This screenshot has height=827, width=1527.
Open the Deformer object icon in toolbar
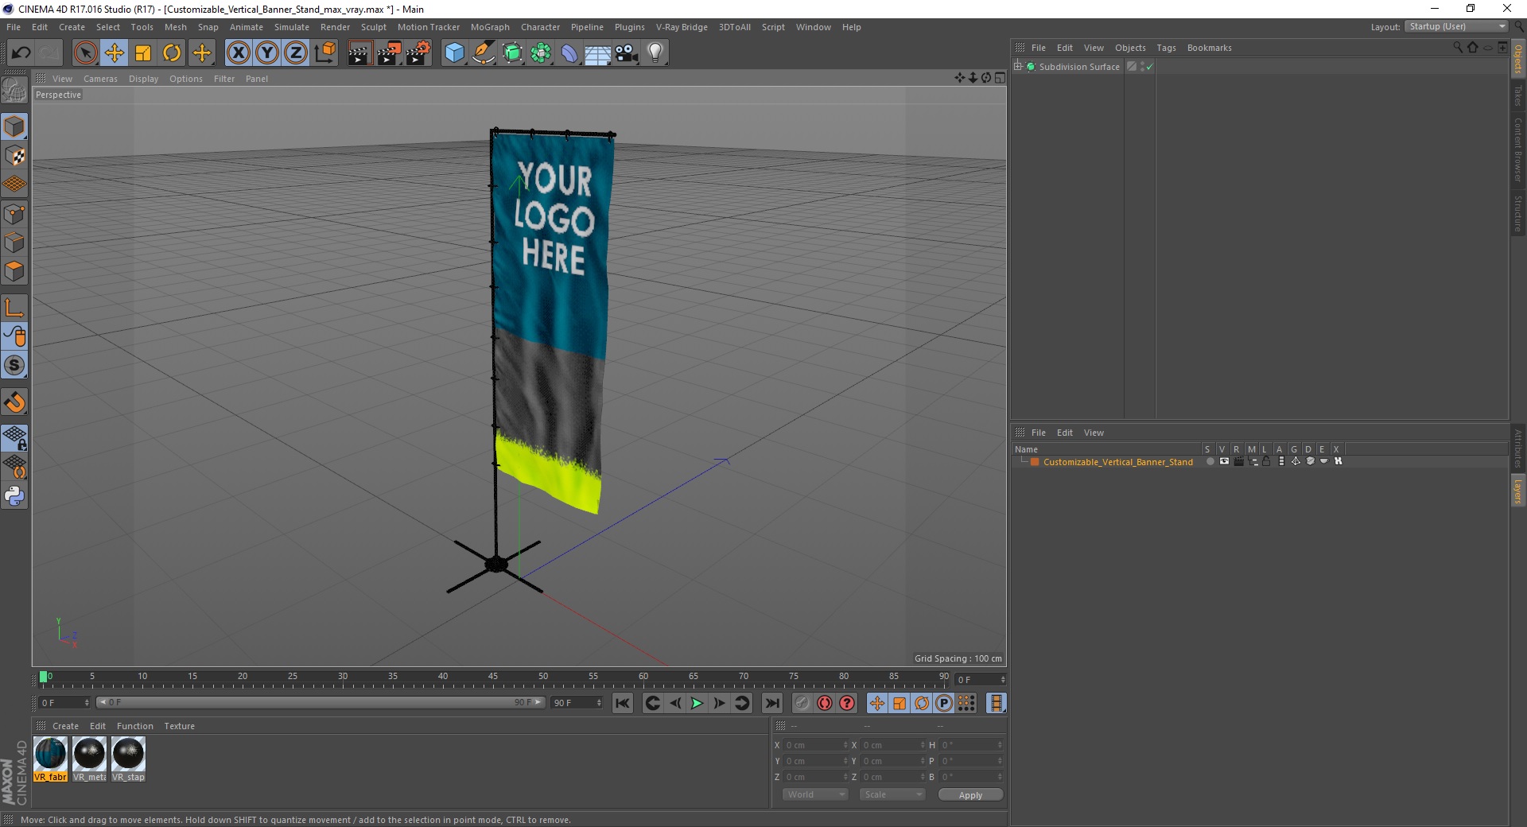click(569, 53)
